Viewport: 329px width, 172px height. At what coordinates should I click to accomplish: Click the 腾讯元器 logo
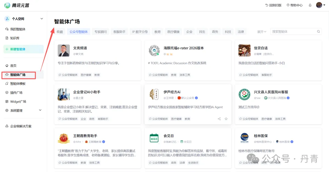[17, 5]
